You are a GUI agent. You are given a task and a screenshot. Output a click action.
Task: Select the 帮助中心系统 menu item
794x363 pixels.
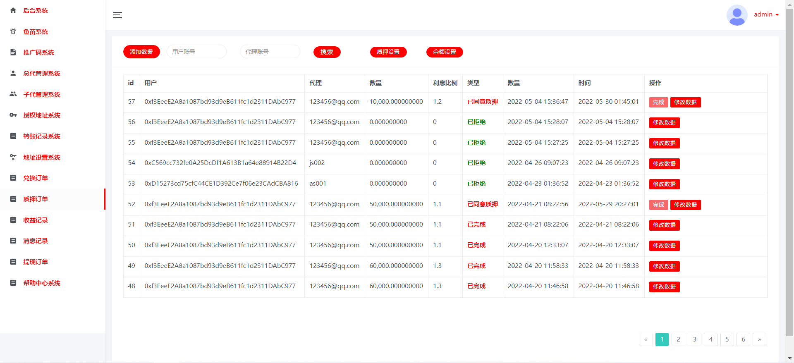pos(41,283)
